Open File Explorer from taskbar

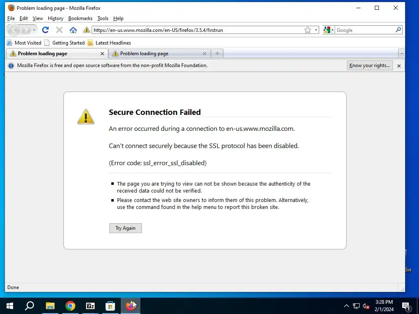[50, 306]
